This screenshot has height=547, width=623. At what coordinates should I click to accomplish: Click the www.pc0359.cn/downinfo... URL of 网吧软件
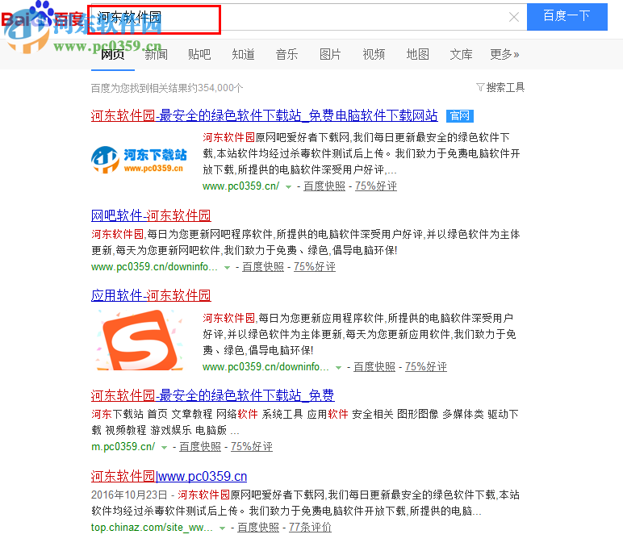pyautogui.click(x=154, y=266)
